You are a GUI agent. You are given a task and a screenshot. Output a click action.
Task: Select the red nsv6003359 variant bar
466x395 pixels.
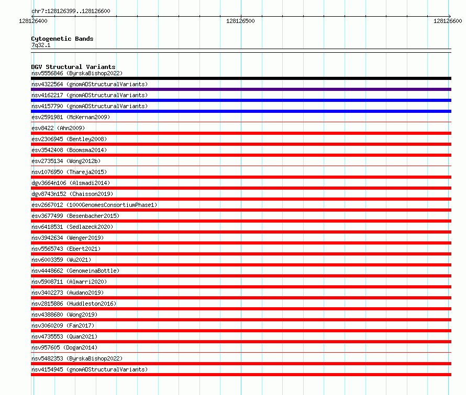pos(241,265)
